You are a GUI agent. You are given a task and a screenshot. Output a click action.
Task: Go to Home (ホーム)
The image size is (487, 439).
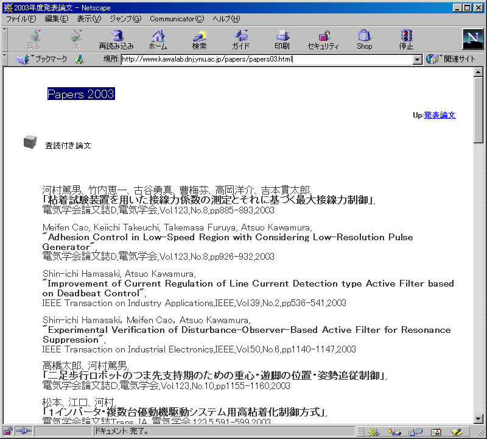(x=158, y=40)
